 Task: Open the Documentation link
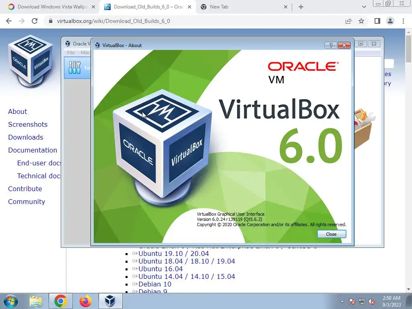[32, 150]
